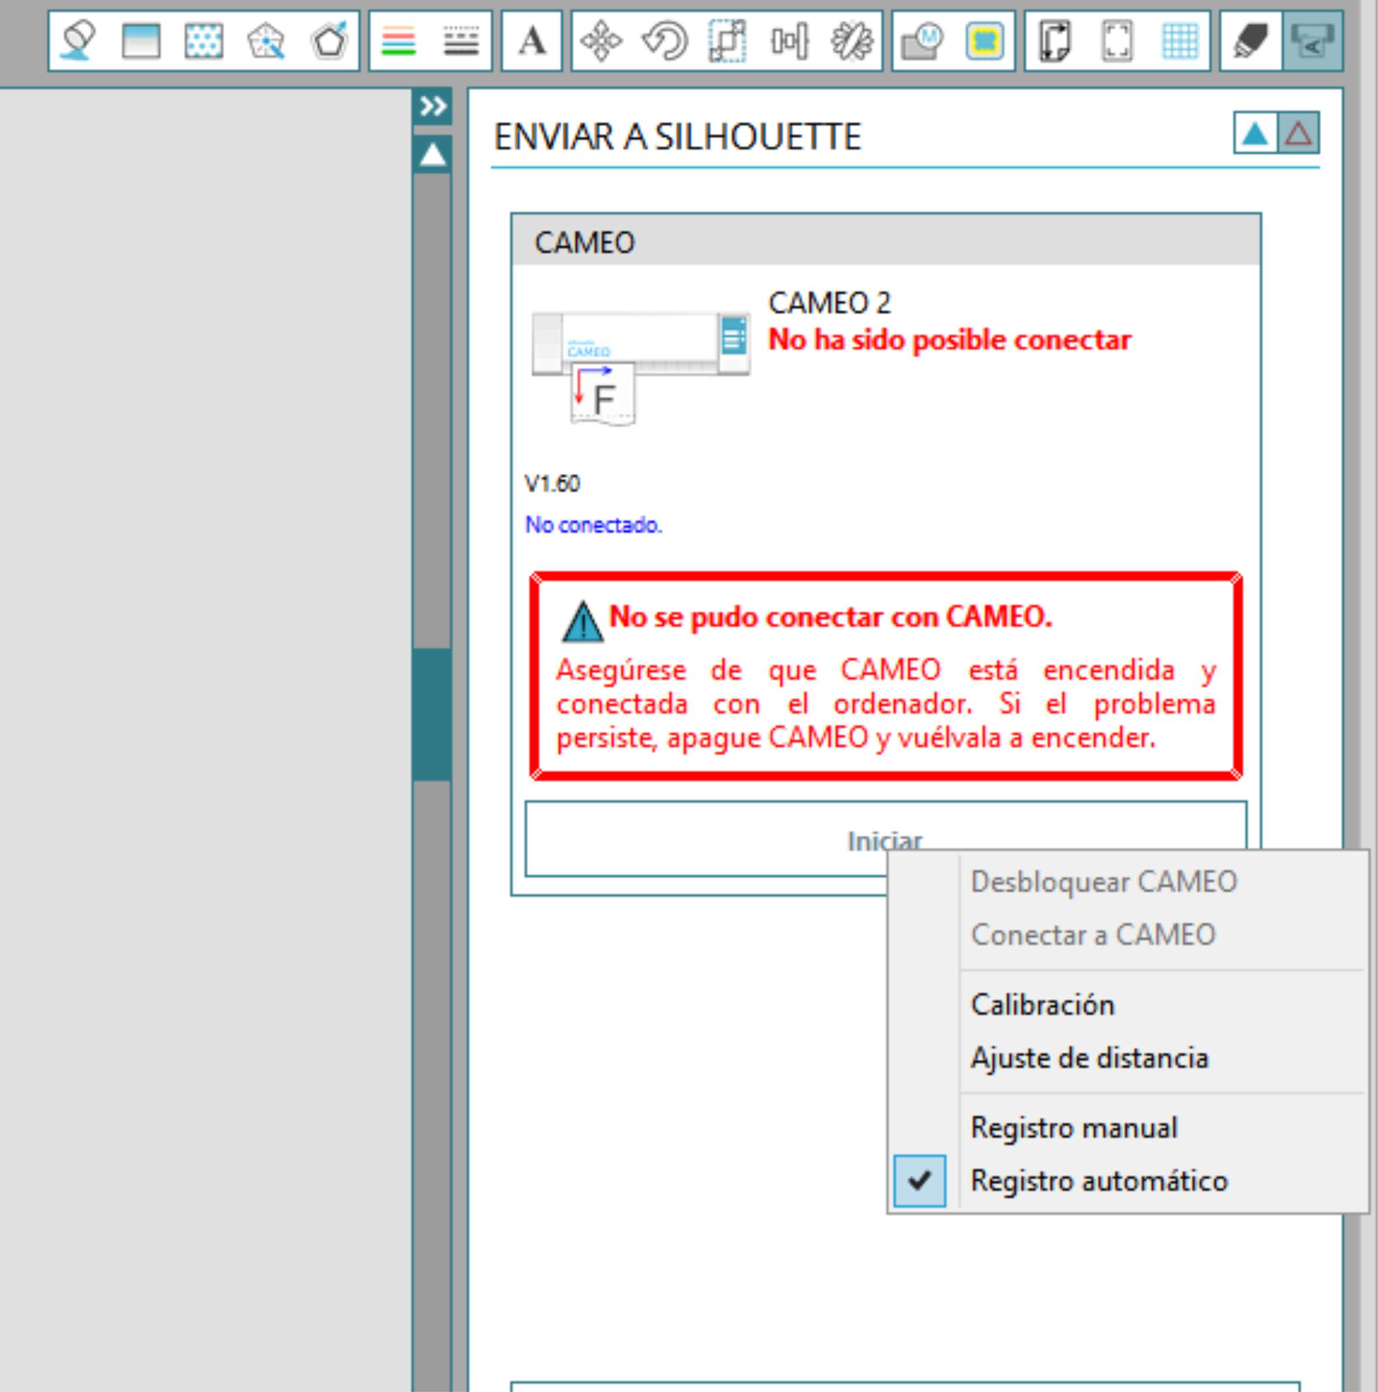Open the Scale tool
The image size is (1378, 1392).
pyautogui.click(x=727, y=40)
